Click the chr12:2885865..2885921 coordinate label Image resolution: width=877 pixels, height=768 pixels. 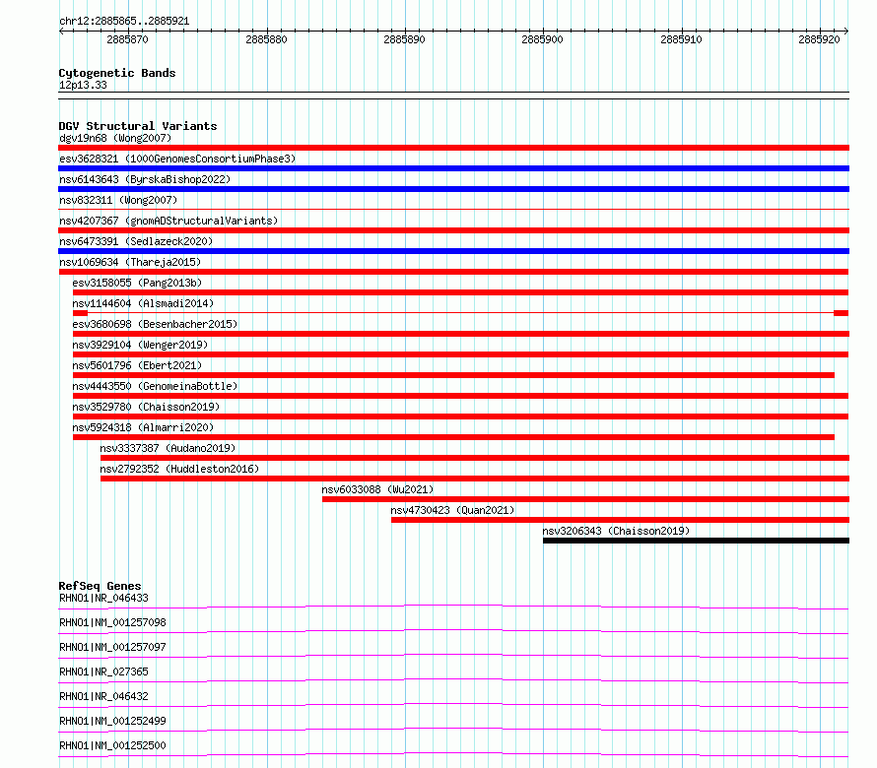[124, 22]
